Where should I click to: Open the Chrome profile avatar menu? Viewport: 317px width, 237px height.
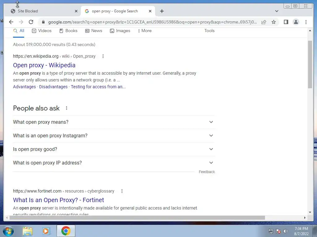coord(296,22)
